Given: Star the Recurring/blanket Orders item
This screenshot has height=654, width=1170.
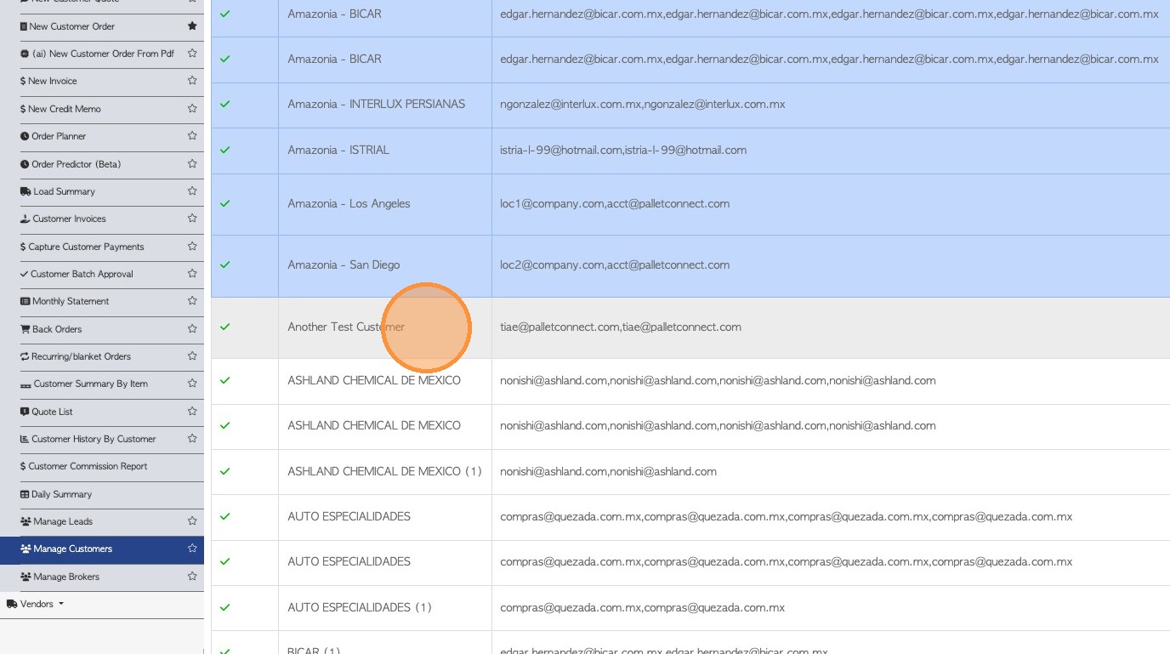Looking at the screenshot, I should [x=192, y=356].
